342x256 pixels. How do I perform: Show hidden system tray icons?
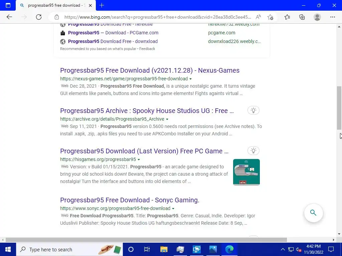283,249
